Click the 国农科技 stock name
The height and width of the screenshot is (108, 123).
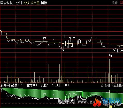6,3
